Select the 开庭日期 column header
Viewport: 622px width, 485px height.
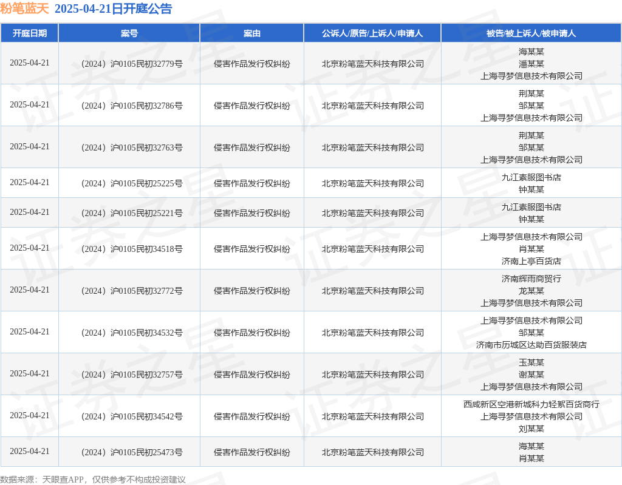click(30, 33)
